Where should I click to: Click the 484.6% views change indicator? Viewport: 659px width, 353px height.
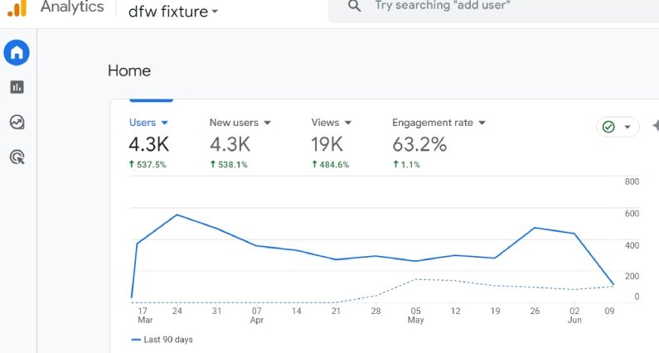pos(331,164)
